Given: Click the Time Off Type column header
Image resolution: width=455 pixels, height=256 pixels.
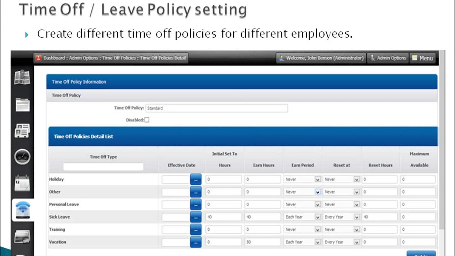Looking at the screenshot, I should pyautogui.click(x=103, y=157).
